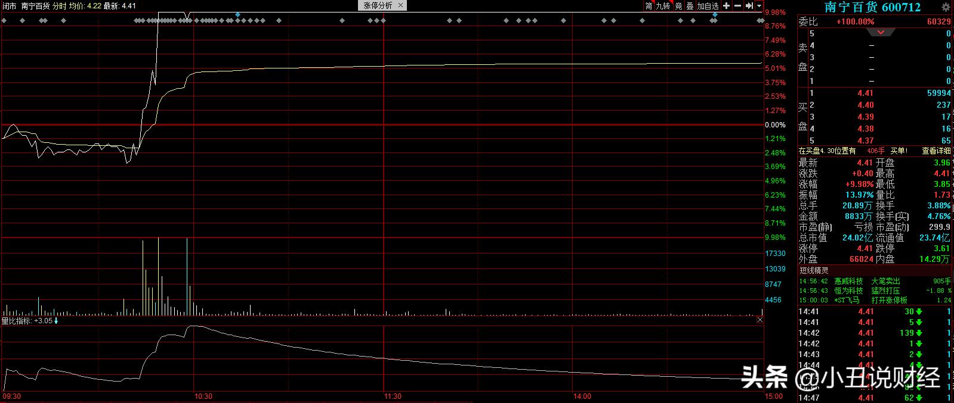Screen dimensions: 954x403
Task: Open the 量比指标 indicator selector
Action: (17, 321)
